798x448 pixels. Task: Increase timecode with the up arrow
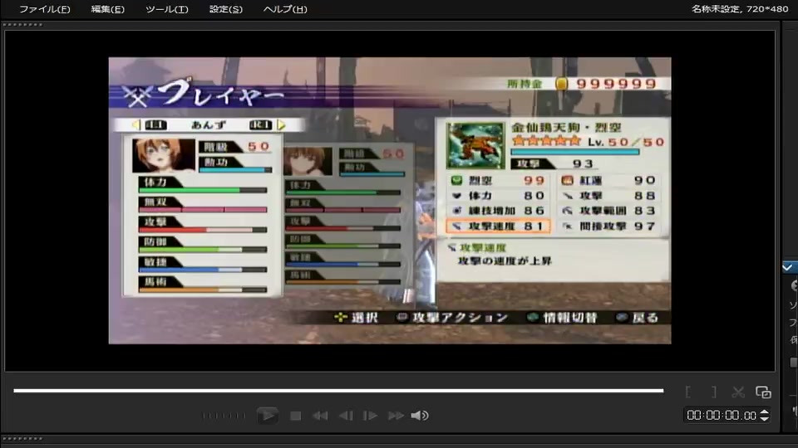click(764, 412)
